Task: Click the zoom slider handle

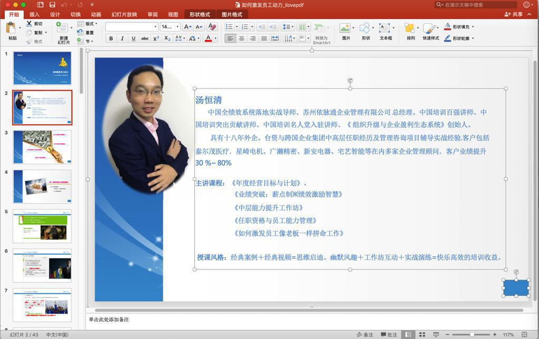Action: (472, 335)
